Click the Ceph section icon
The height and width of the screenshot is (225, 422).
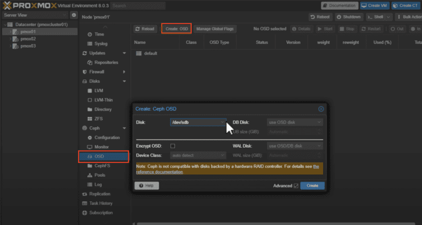tap(85, 128)
